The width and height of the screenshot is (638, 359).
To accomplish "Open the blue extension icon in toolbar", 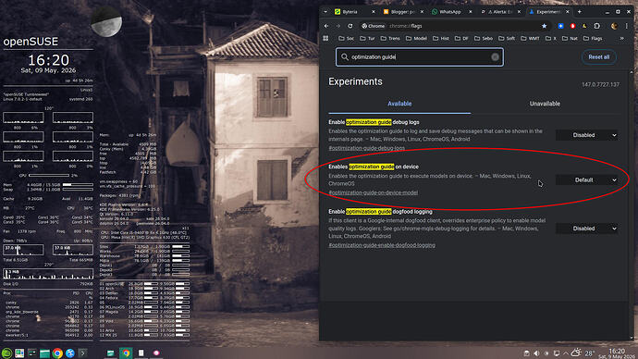I will point(560,26).
